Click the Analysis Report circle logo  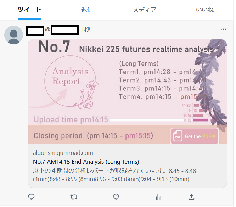[71, 81]
